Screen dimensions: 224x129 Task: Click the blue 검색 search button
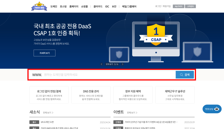tap(185, 75)
